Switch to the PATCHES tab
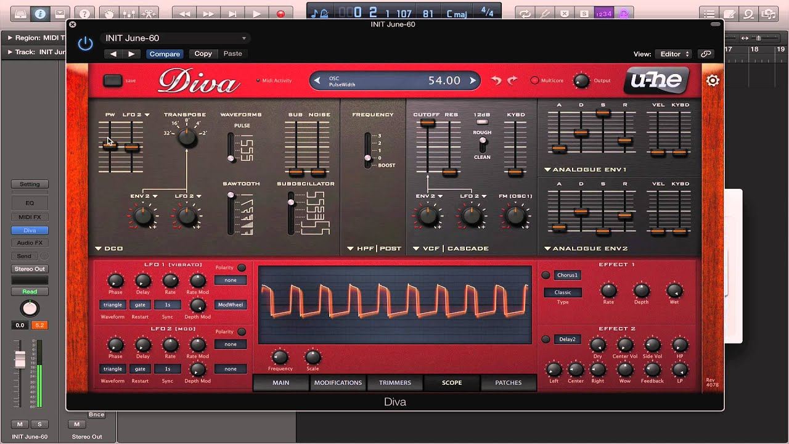 tap(509, 382)
